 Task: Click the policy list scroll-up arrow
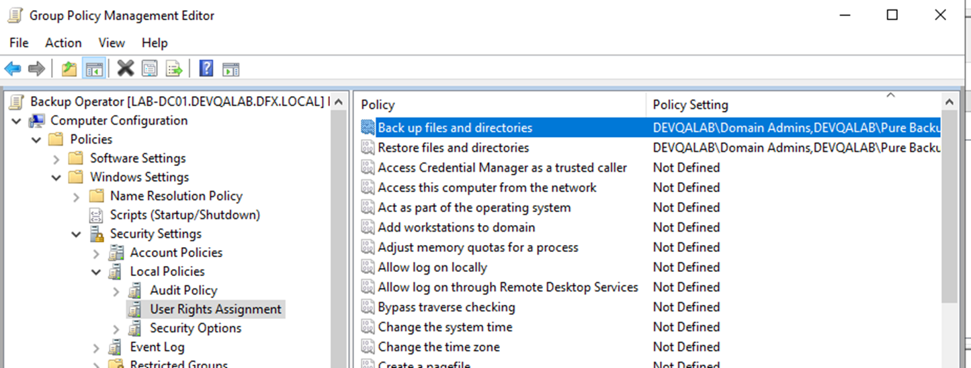(x=949, y=102)
